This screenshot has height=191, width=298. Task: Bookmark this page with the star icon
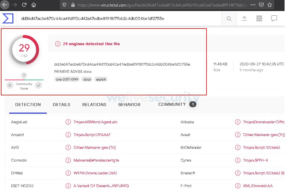pos(270,5)
